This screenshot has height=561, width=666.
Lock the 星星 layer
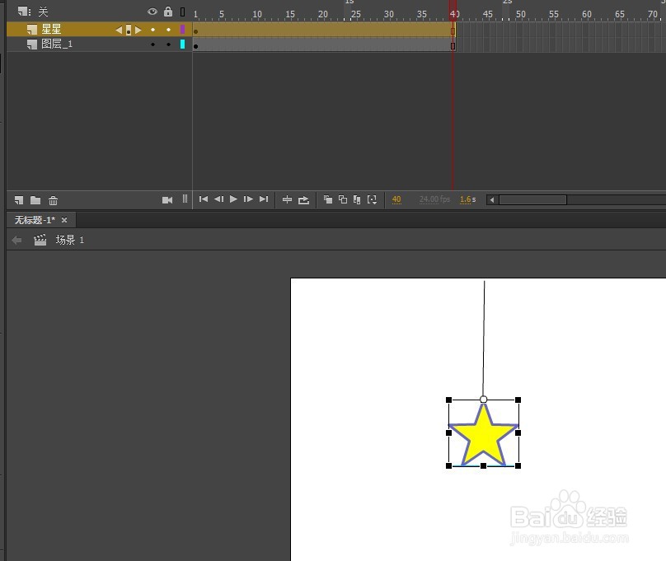click(167, 29)
